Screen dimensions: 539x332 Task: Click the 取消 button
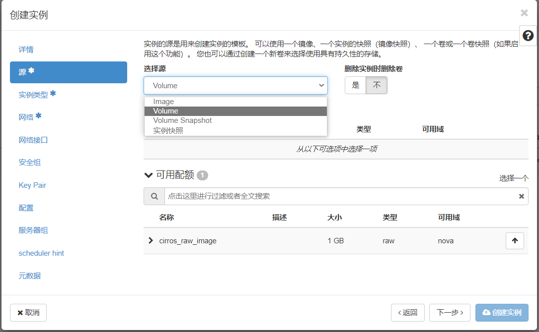click(x=28, y=313)
